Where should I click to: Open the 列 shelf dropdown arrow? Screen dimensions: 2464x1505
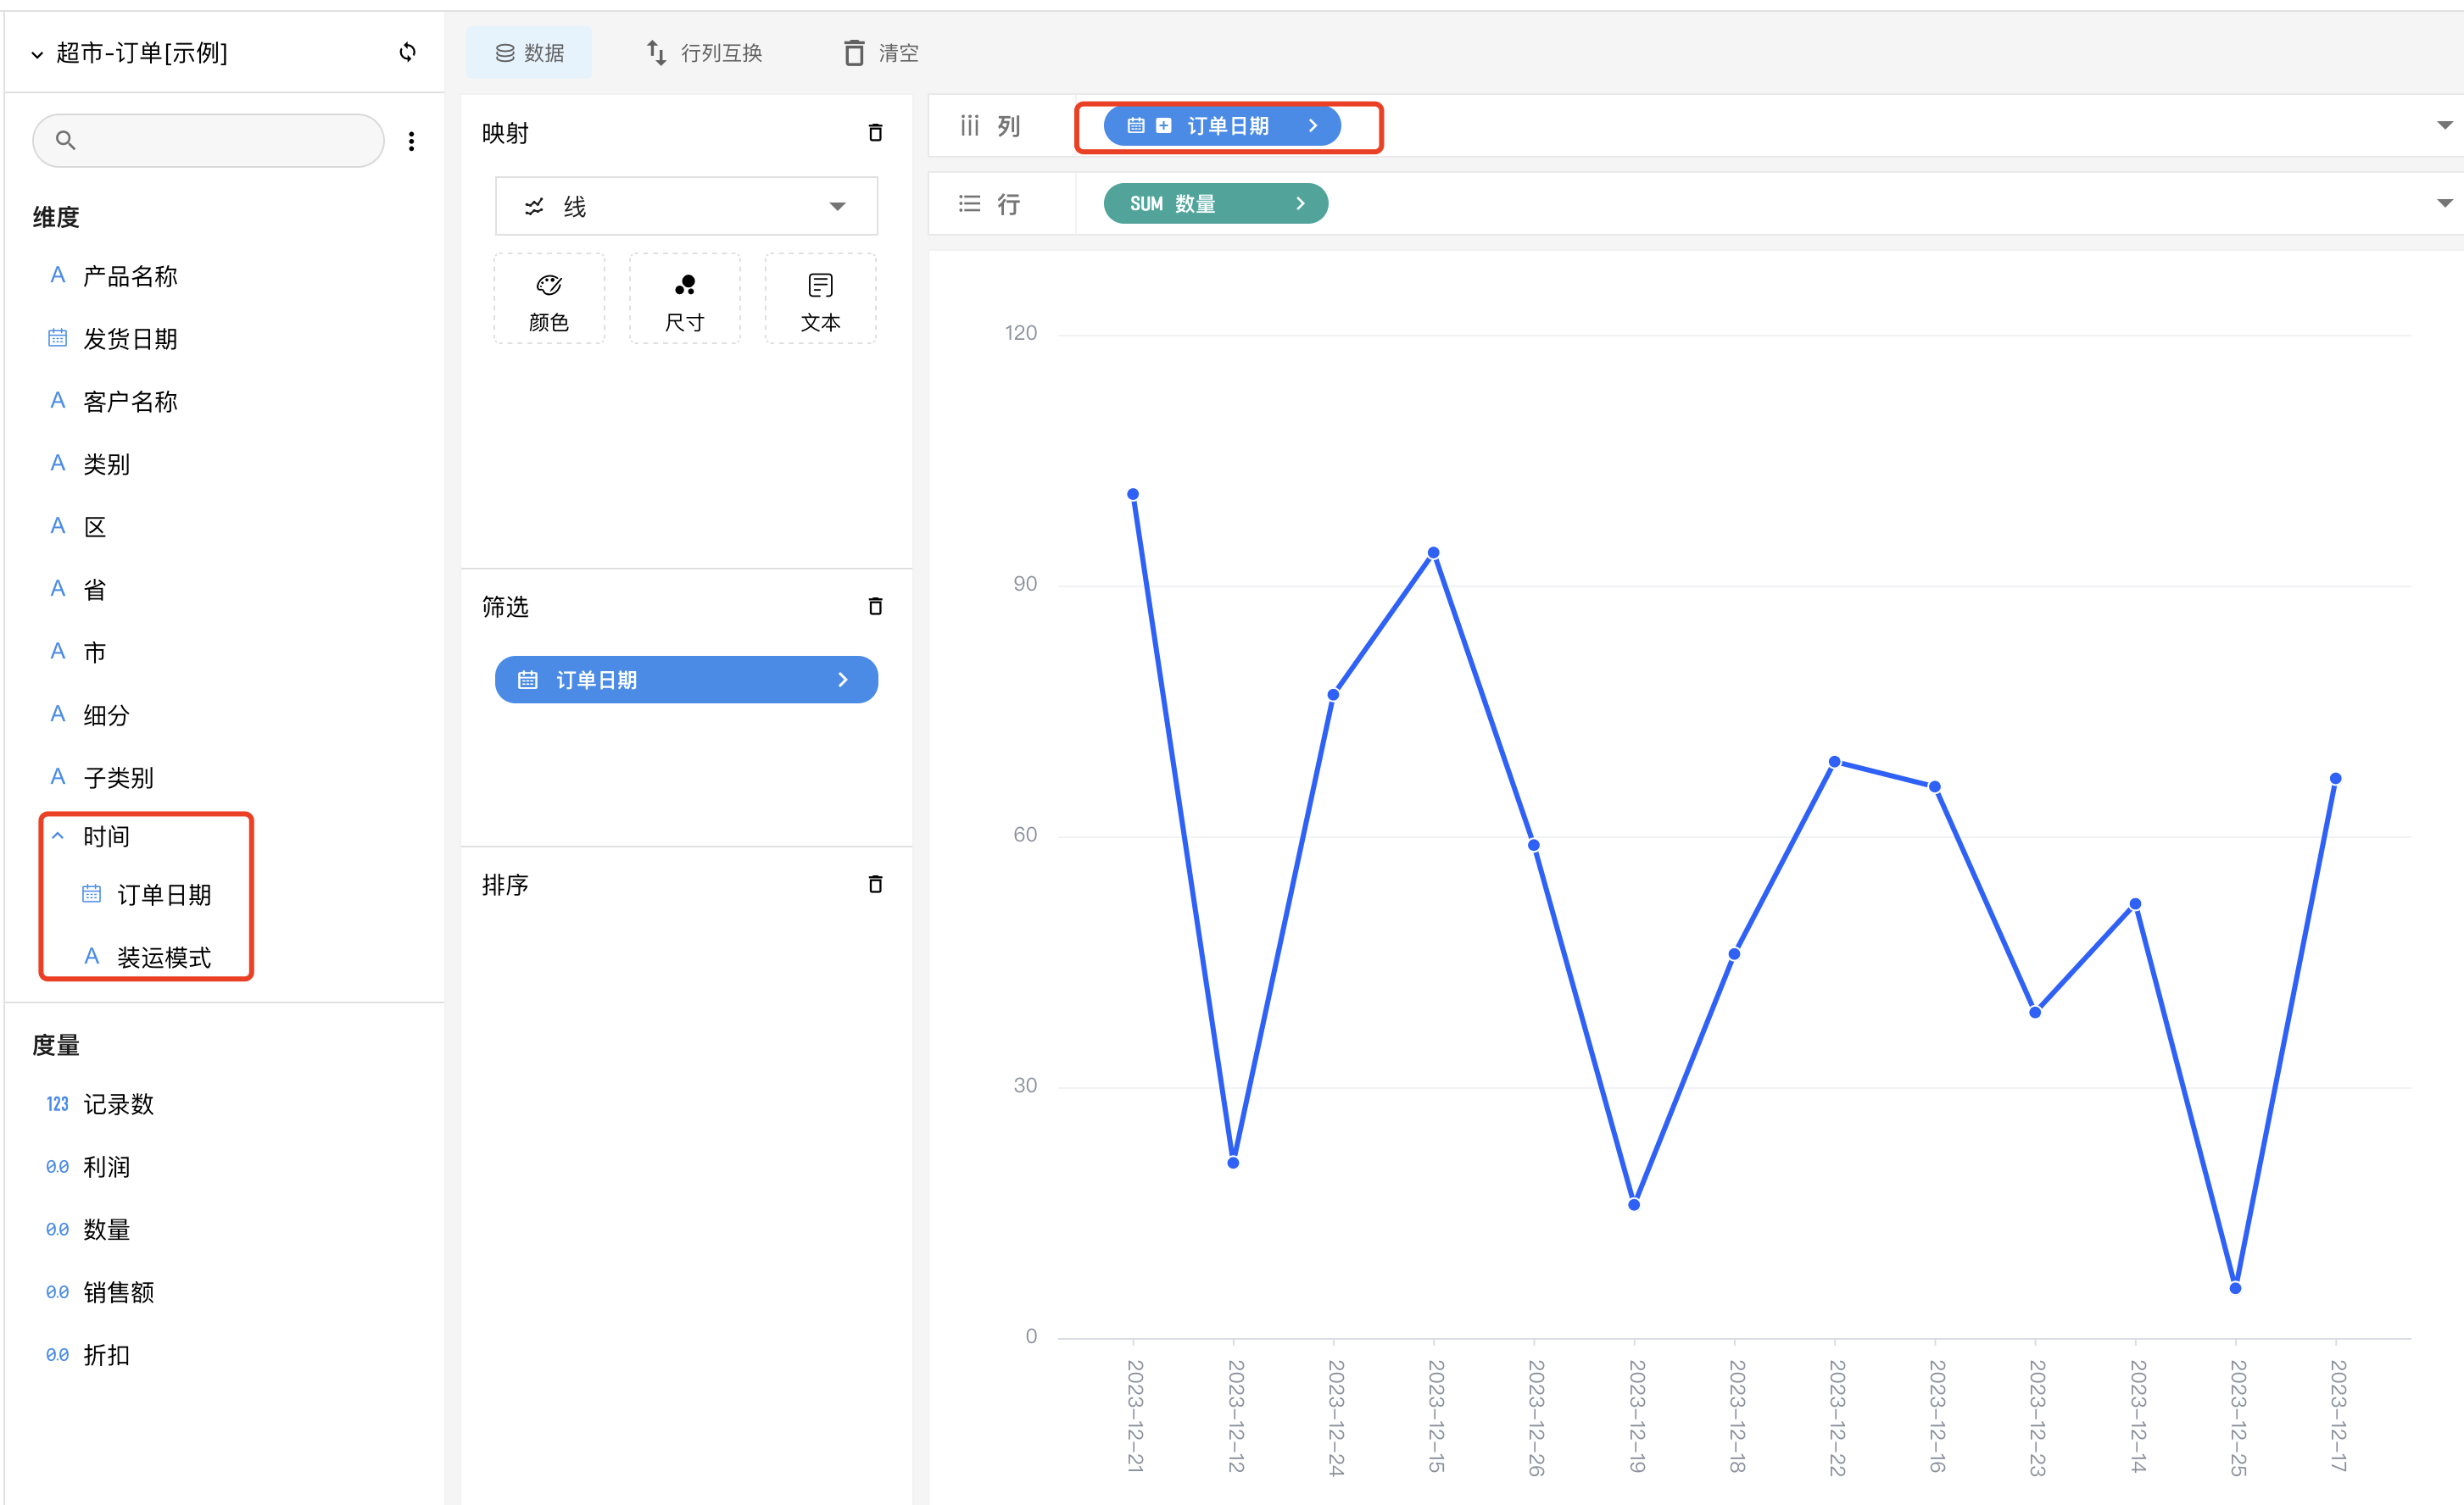coord(2444,126)
